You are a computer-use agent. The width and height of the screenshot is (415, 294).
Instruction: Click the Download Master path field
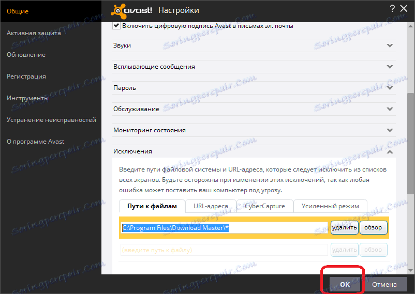tap(225, 228)
